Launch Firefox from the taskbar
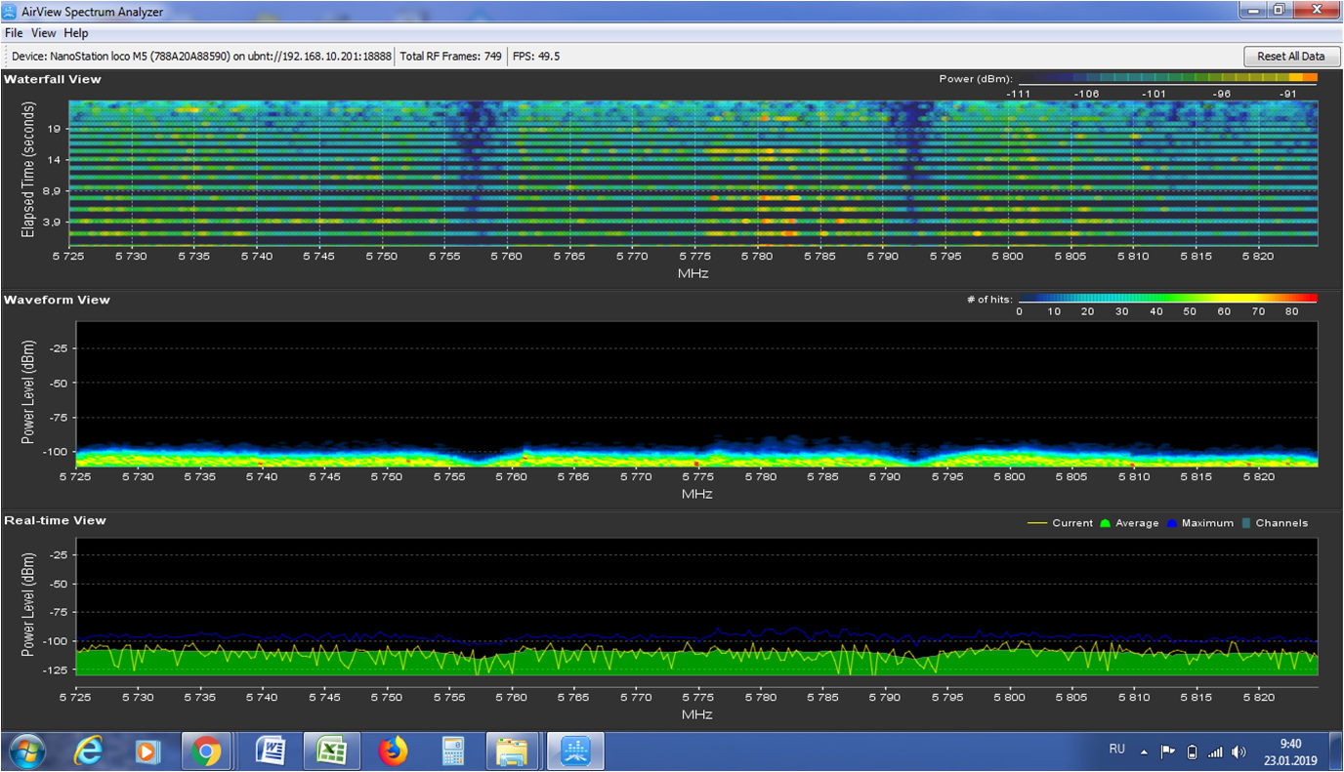 coord(393,752)
